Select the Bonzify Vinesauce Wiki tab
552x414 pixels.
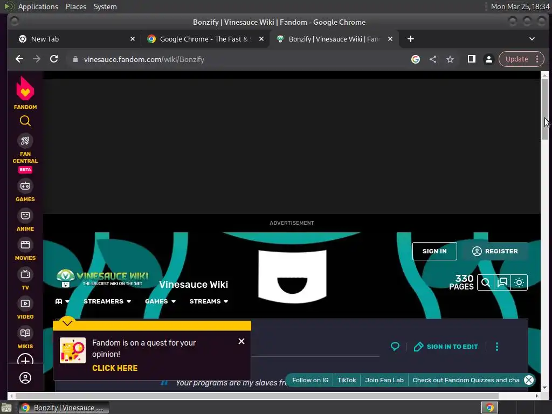coord(333,39)
